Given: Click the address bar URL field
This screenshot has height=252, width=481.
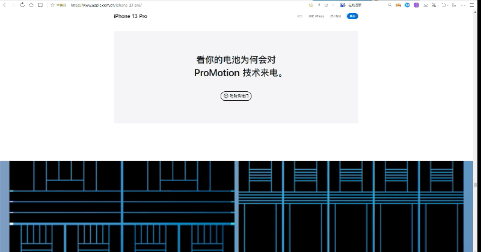Looking at the screenshot, I should coord(184,5).
